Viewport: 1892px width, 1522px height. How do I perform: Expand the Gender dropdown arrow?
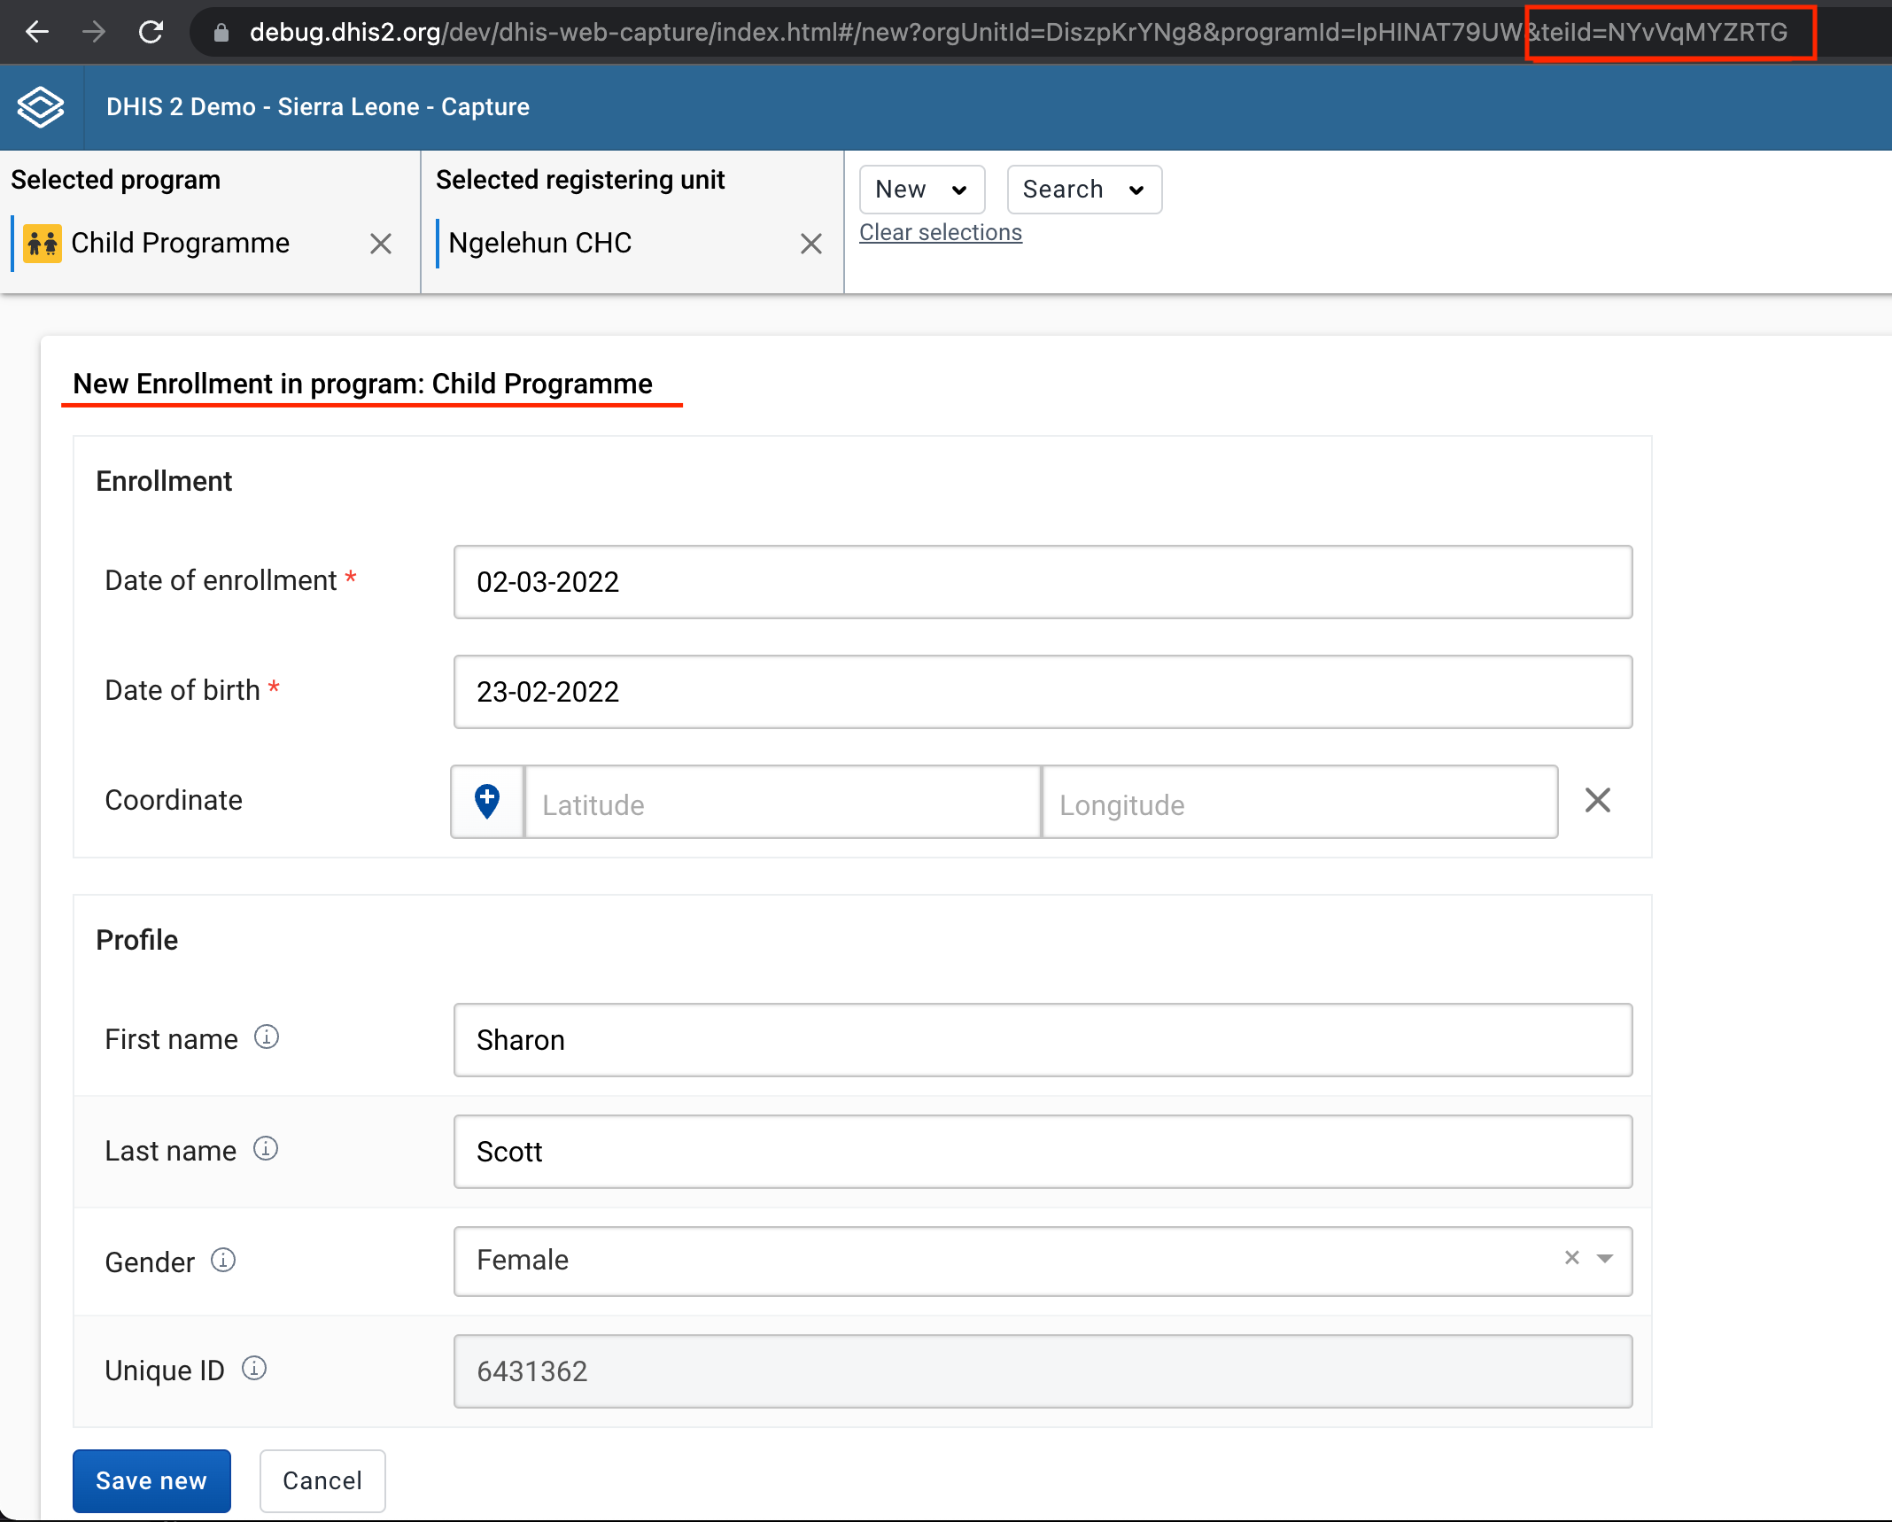tap(1605, 1259)
